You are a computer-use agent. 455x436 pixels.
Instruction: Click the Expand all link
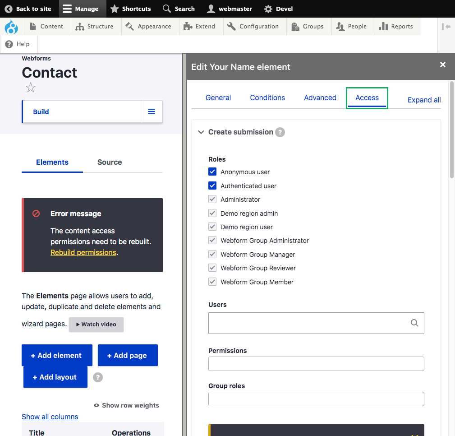point(424,100)
